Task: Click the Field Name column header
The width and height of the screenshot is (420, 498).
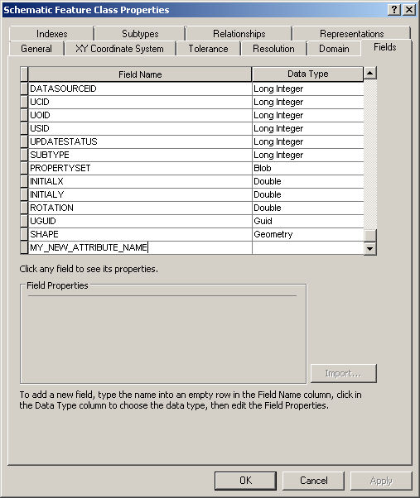Action: [140, 74]
